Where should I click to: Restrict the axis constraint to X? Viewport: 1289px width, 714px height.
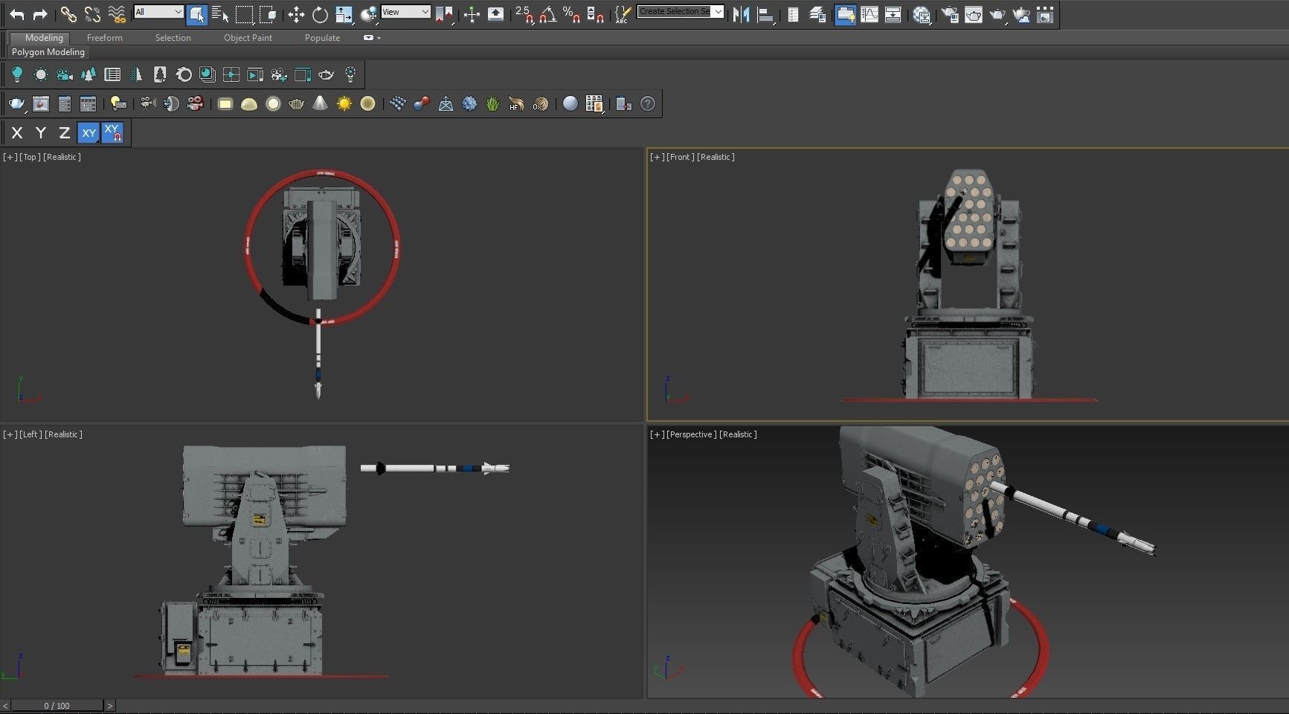pyautogui.click(x=17, y=132)
